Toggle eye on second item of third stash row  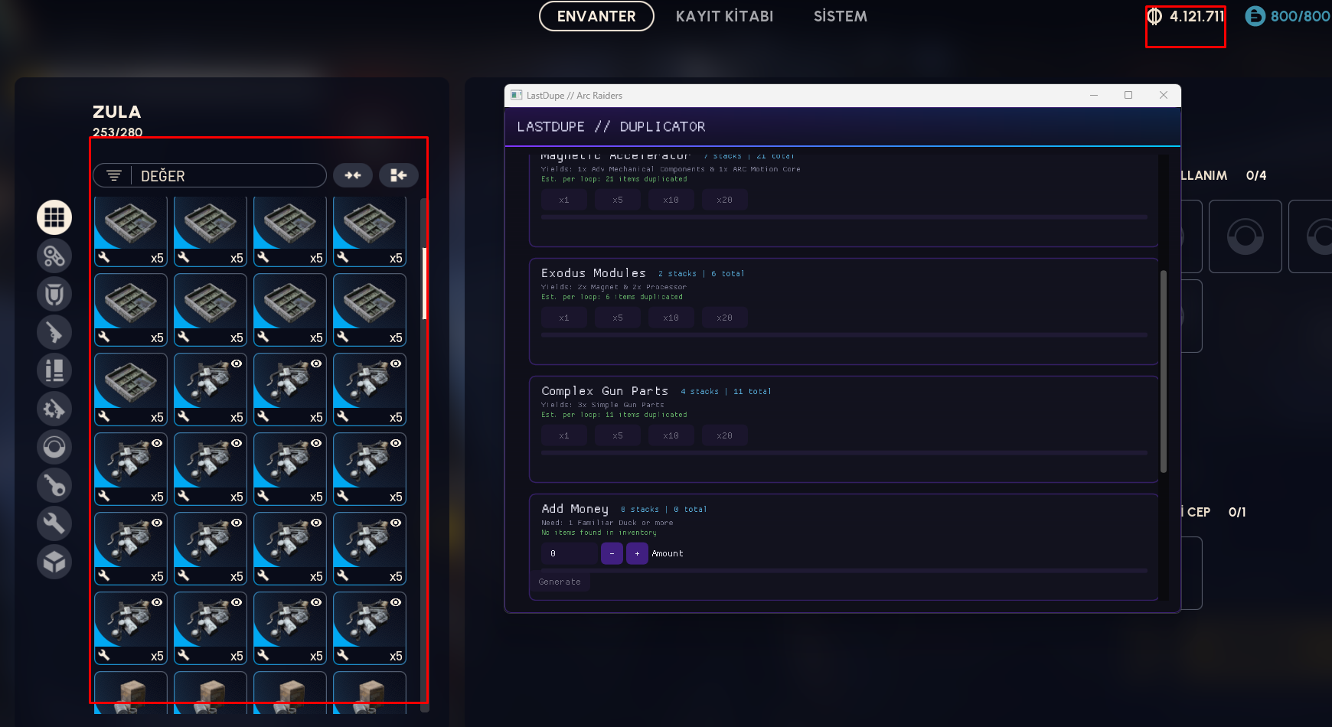pos(237,363)
